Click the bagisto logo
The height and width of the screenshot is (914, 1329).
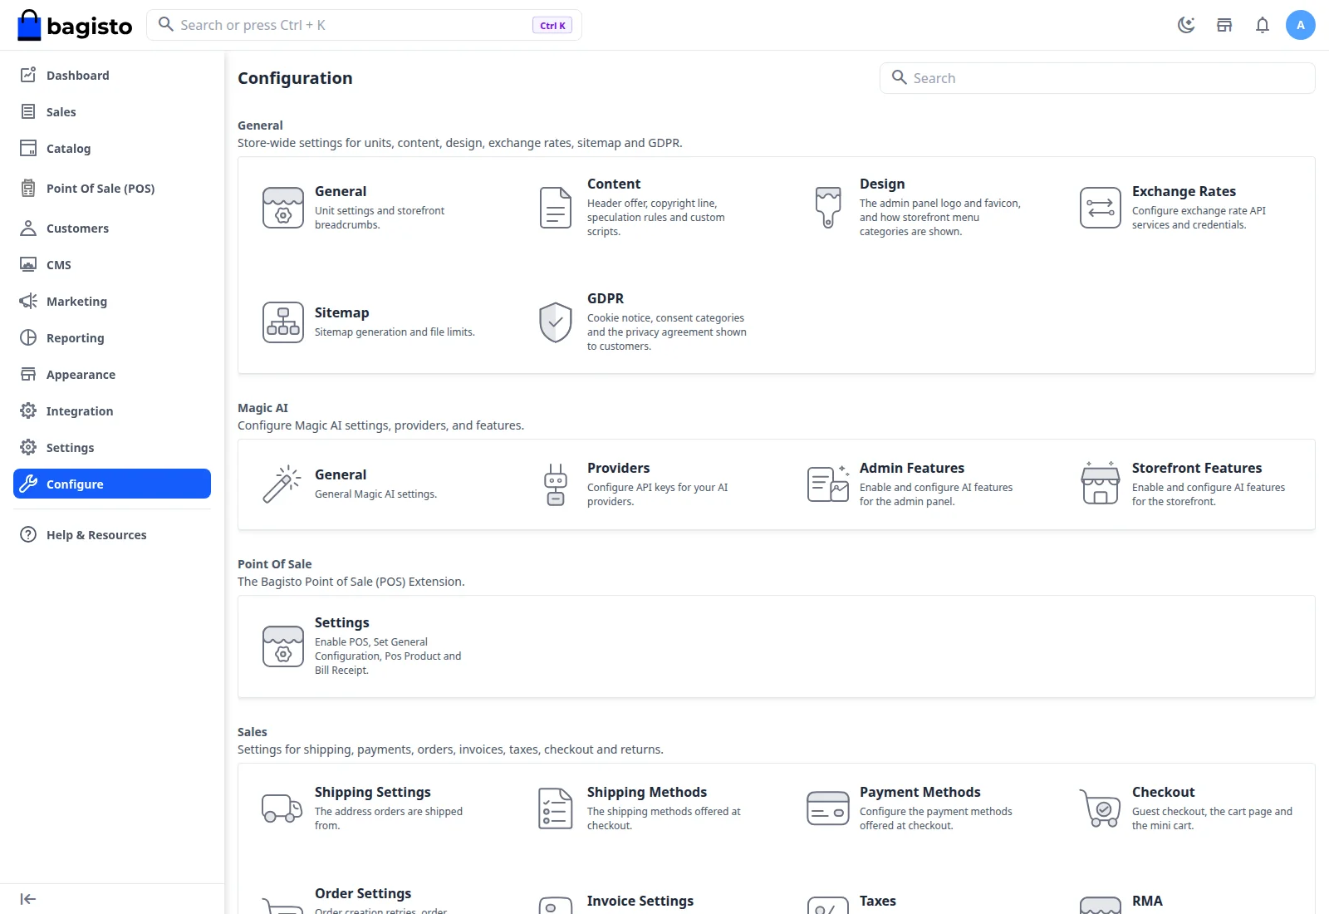75,25
